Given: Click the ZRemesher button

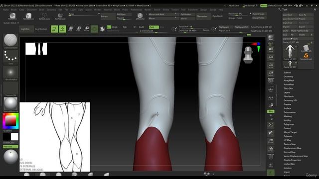Looking at the screenshot, I should pyautogui.click(x=203, y=16).
